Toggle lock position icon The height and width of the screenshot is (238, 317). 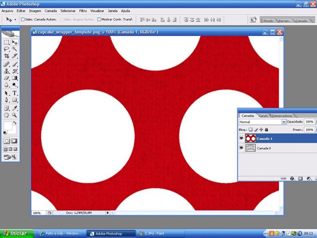click(261, 129)
